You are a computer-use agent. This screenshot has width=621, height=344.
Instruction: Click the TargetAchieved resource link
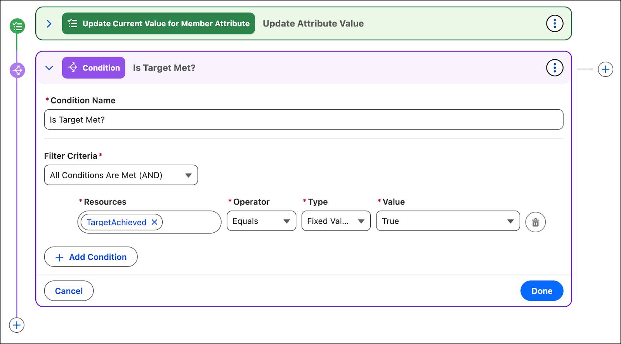pyautogui.click(x=116, y=222)
